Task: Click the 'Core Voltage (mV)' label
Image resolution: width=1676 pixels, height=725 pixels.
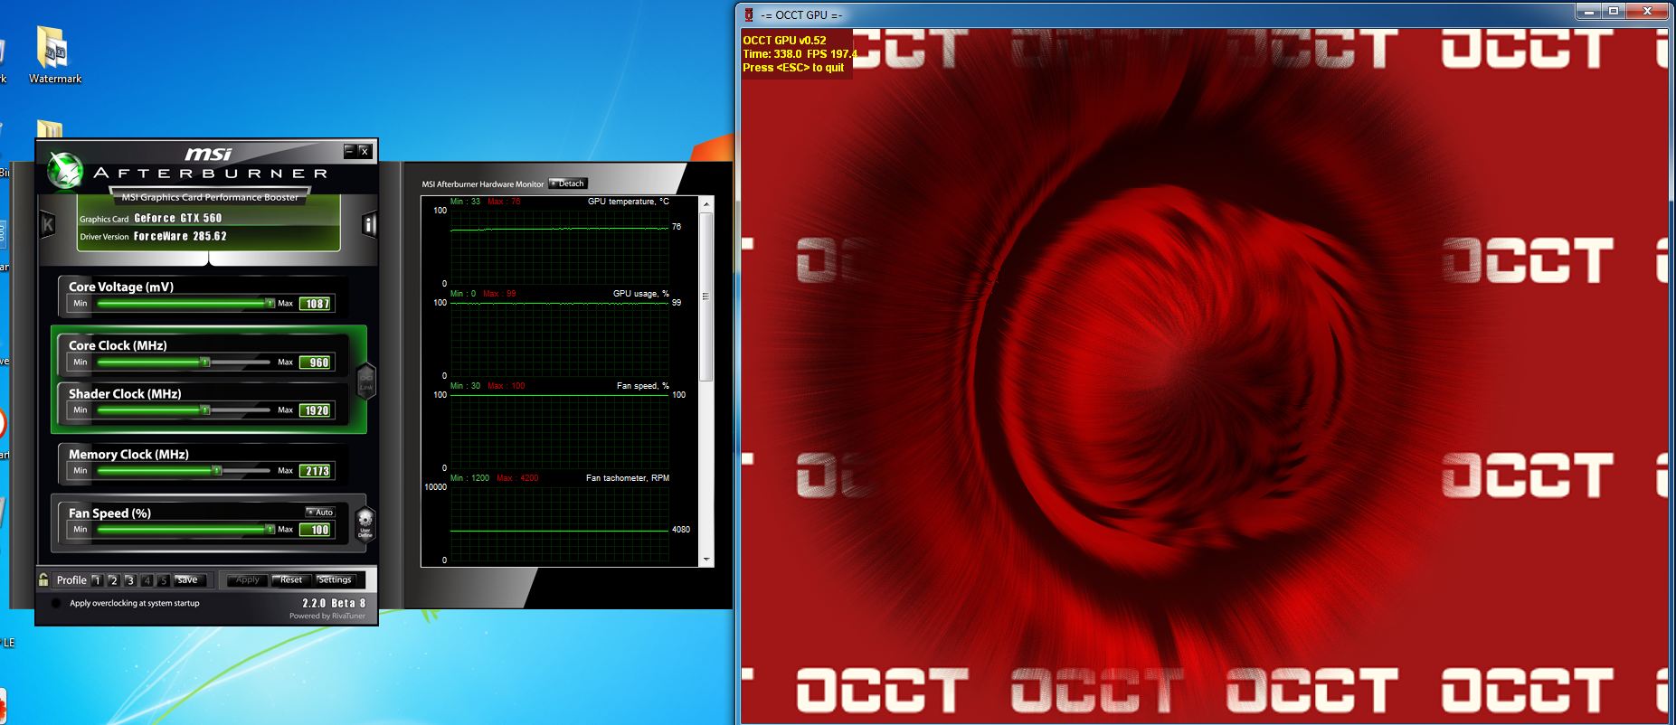Action: pos(121,287)
